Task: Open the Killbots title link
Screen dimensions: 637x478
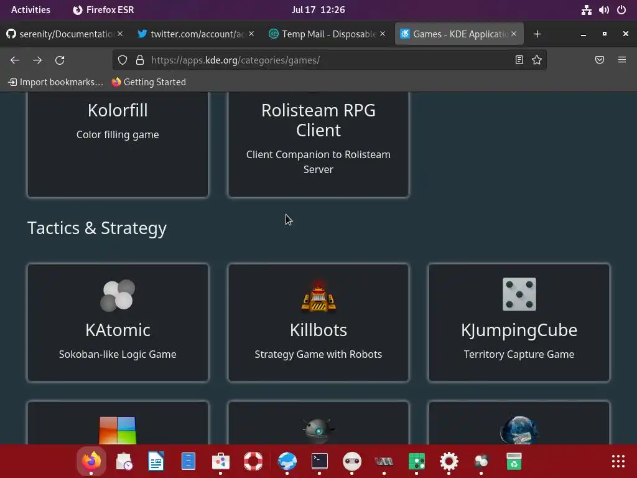Action: 318,330
